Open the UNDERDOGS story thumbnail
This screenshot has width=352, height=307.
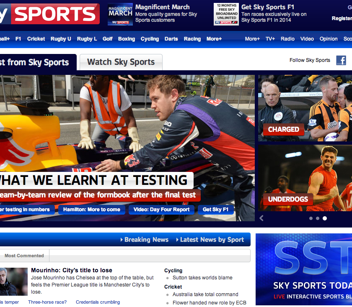(305, 178)
